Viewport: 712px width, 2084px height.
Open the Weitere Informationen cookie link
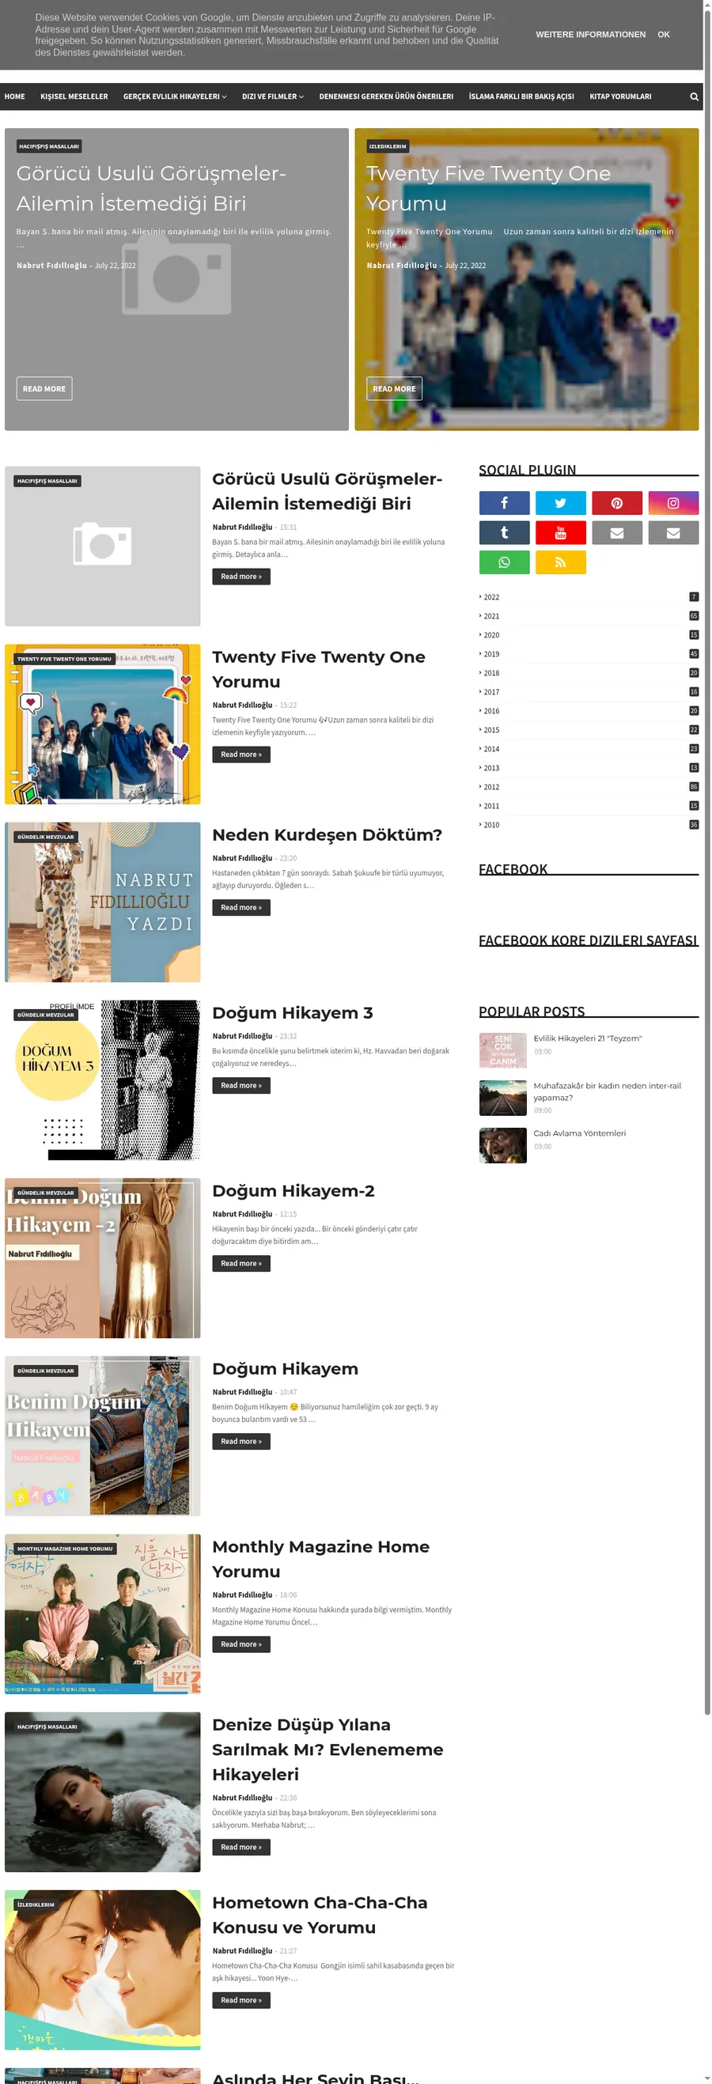pyautogui.click(x=591, y=35)
